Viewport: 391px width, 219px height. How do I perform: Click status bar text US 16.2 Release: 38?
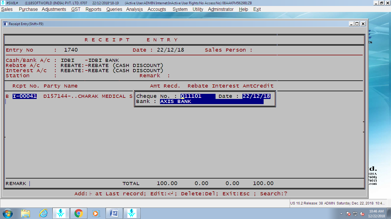tap(307, 203)
